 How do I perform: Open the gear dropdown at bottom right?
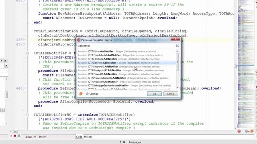pos(247,131)
